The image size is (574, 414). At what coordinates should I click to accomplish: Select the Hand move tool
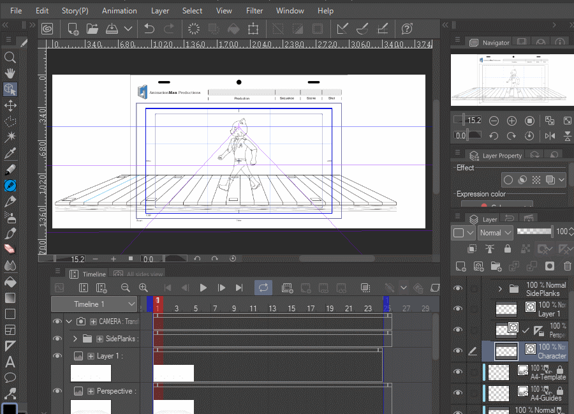coord(10,73)
